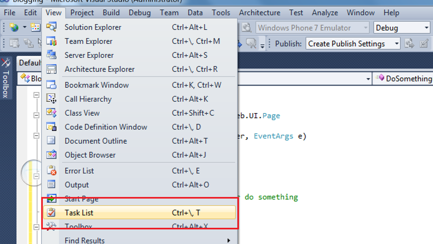
Task: Switch to the Default document tab
Action: 29,63
